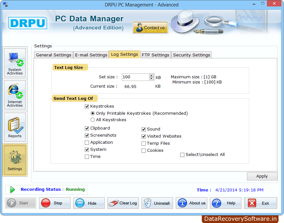Click the About us info icon

click(182, 203)
